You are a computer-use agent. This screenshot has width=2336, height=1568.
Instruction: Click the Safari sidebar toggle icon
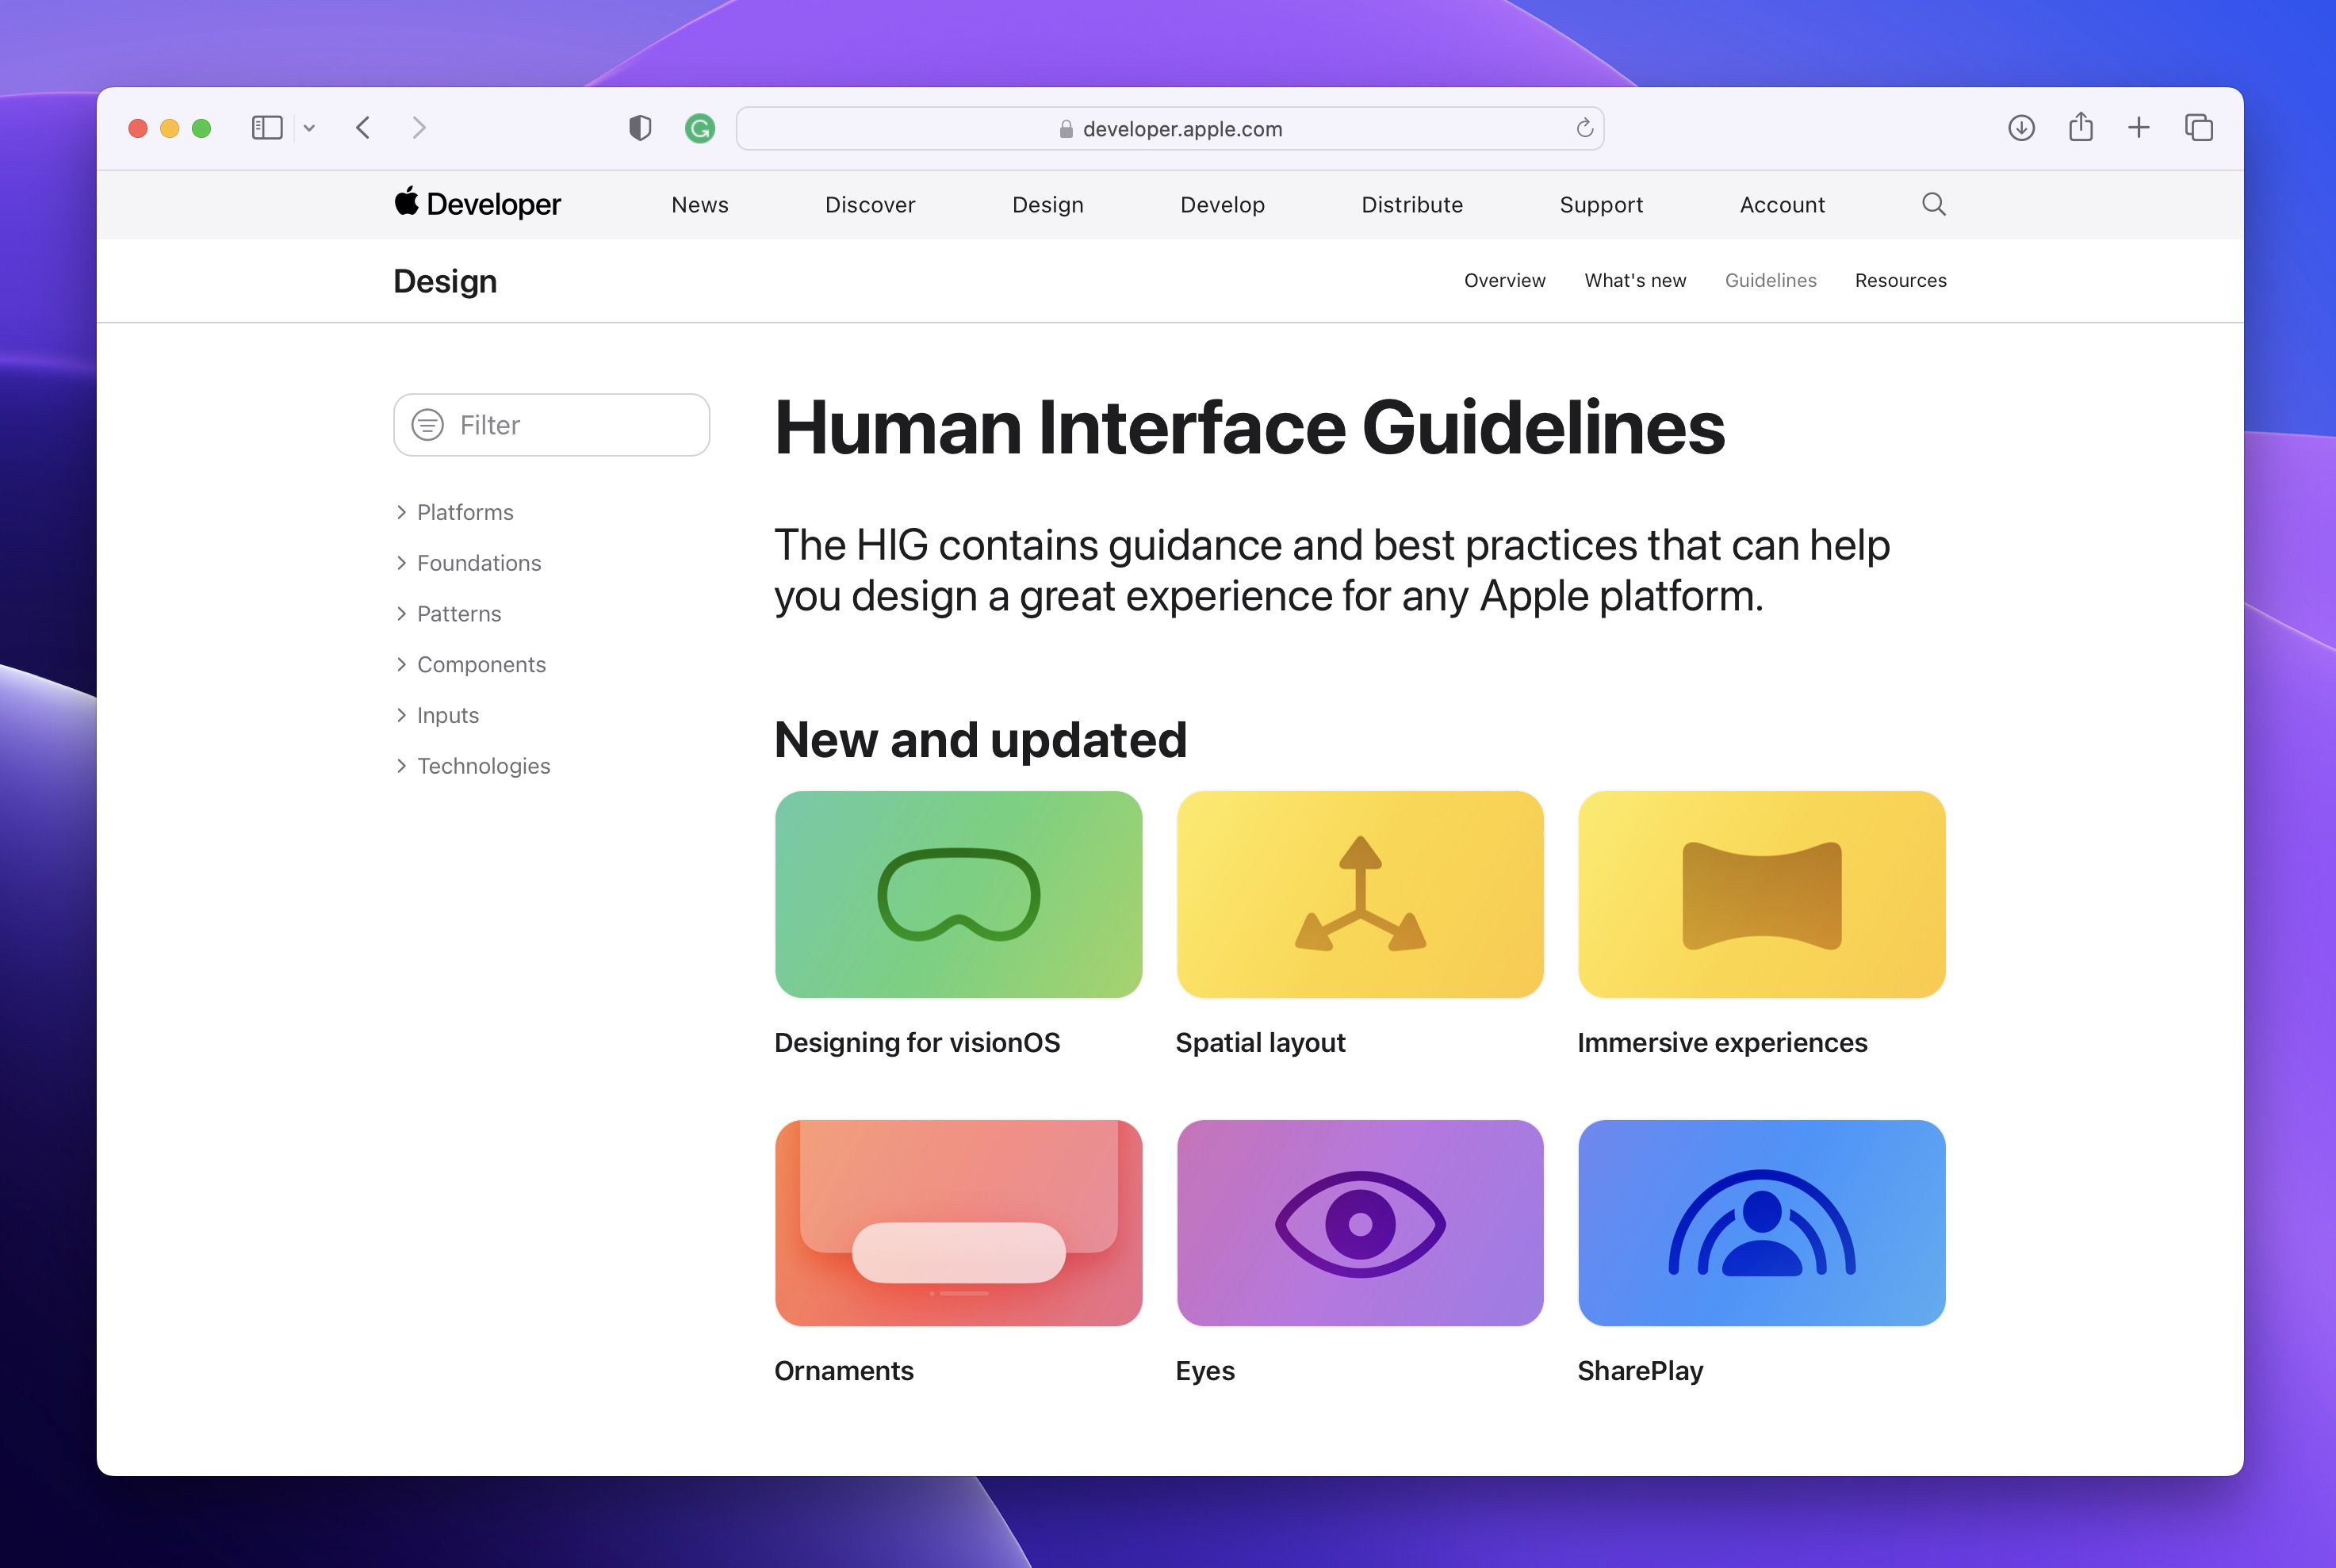pos(267,128)
